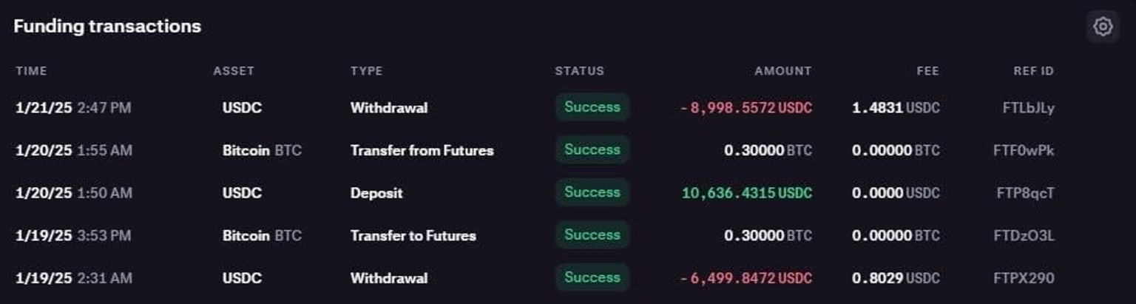
Task: Click the -6,499.8472 USDC withdrawal amount
Action: pos(745,279)
